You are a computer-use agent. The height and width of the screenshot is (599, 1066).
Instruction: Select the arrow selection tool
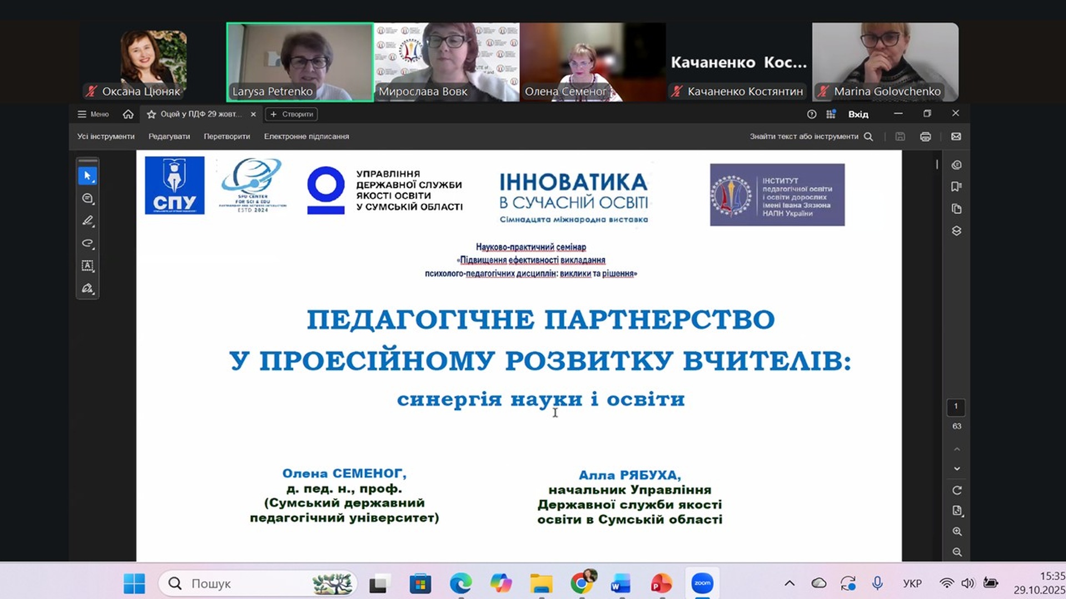pos(87,176)
